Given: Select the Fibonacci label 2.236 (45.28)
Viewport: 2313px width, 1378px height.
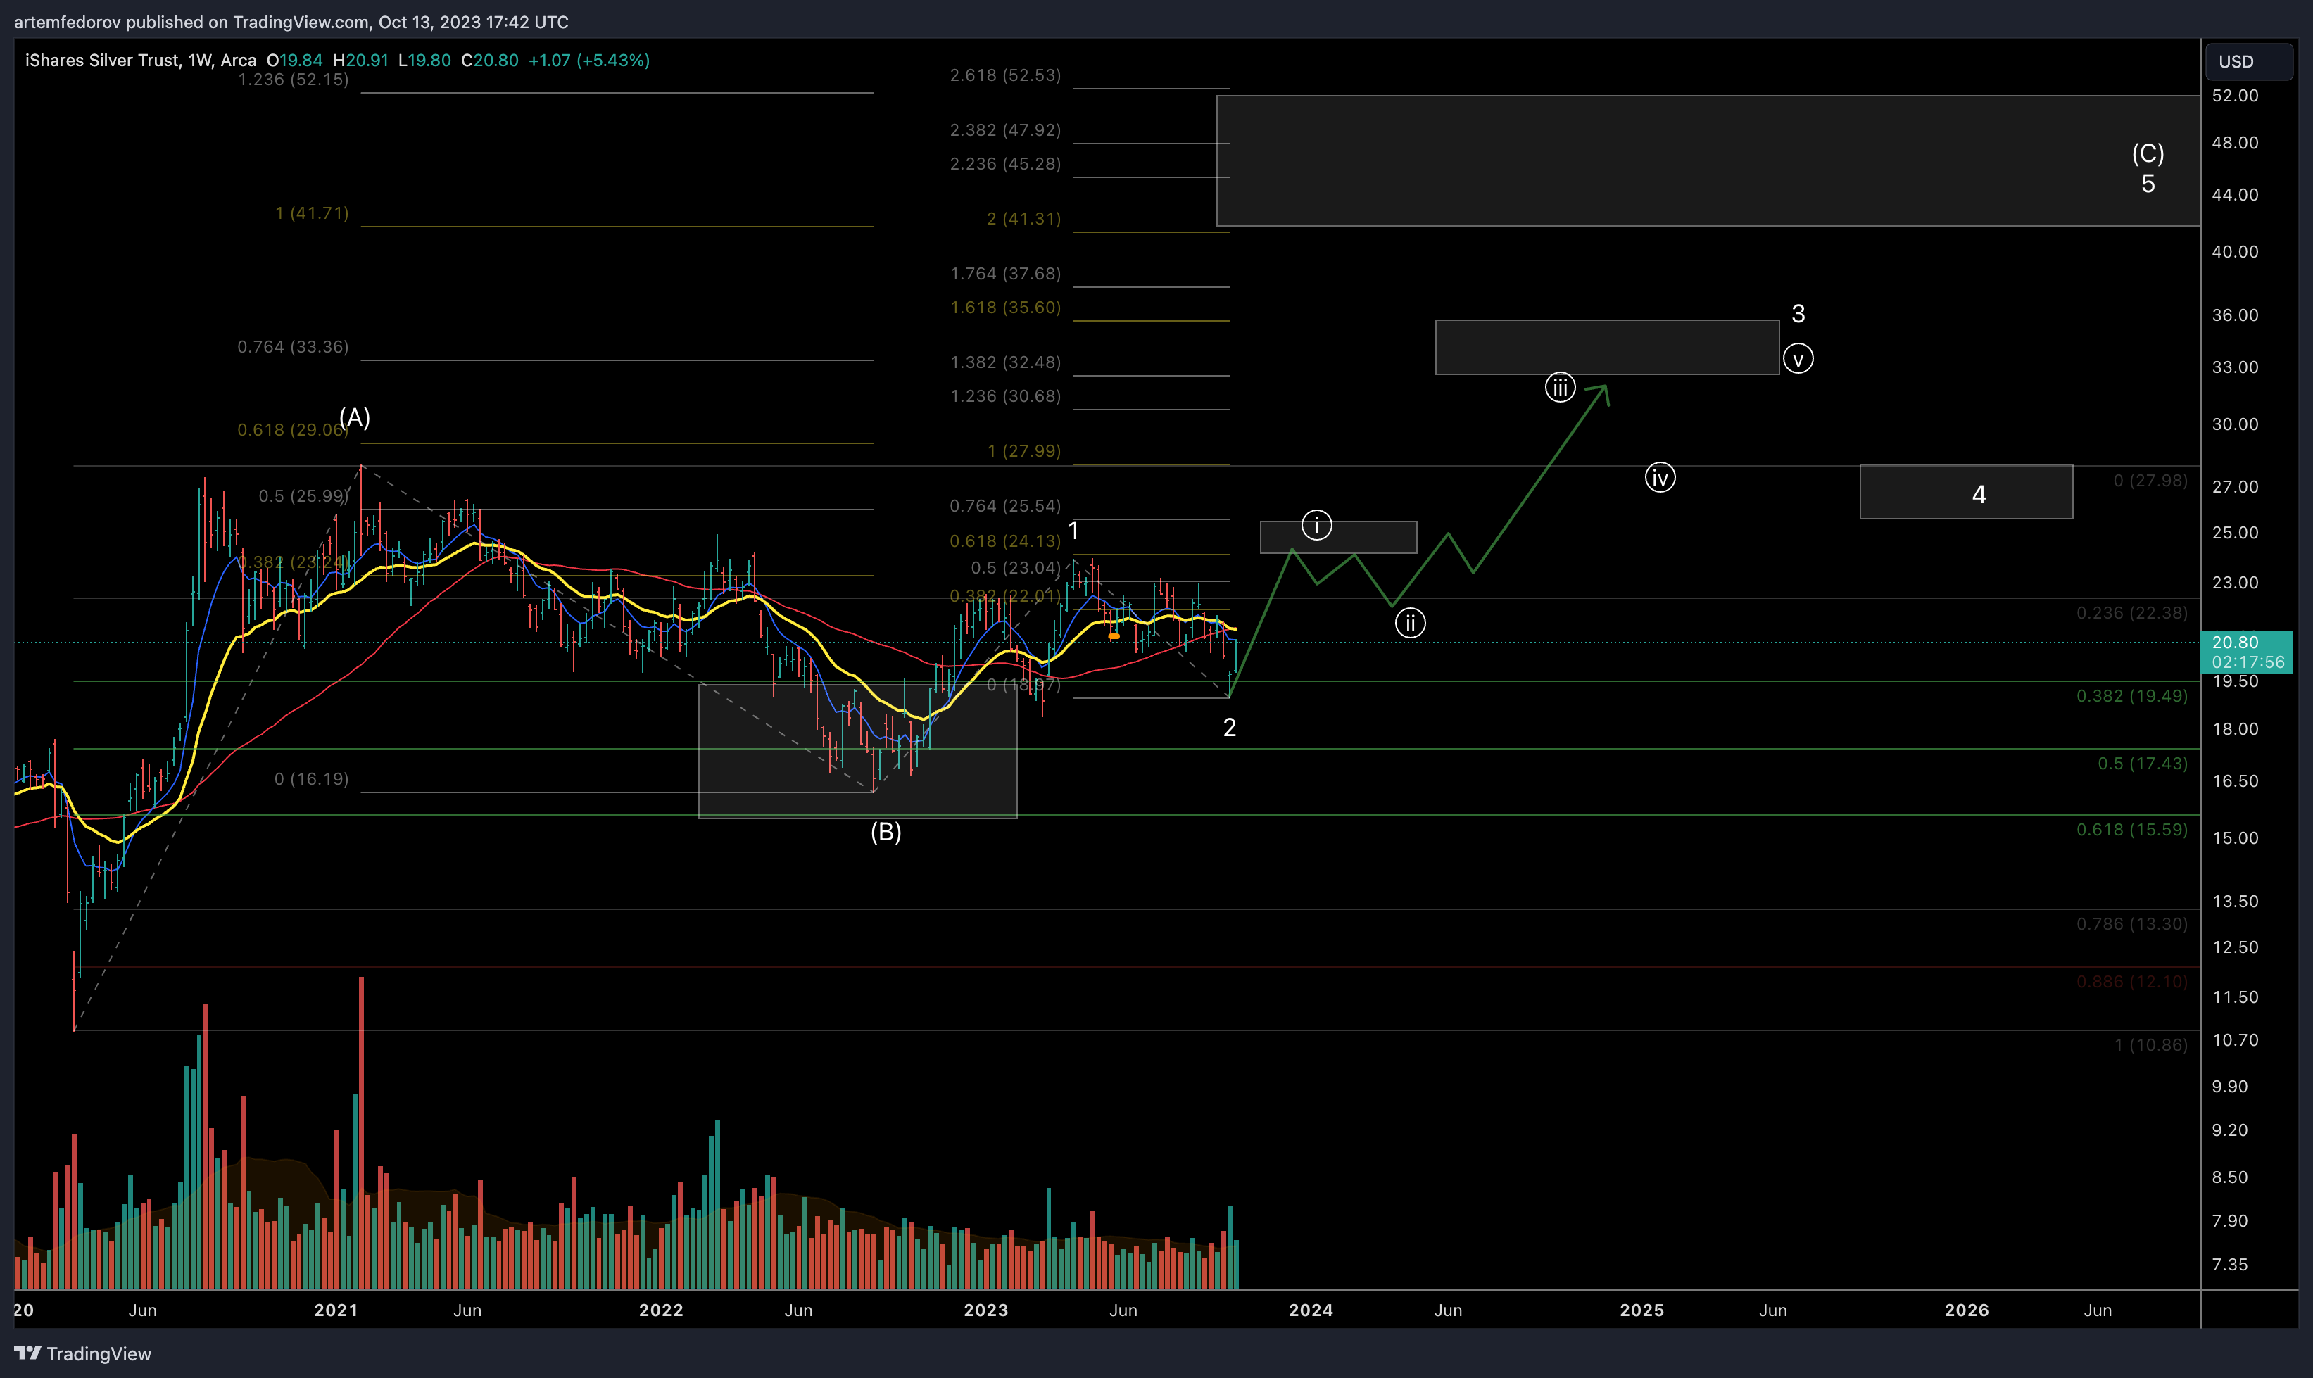Looking at the screenshot, I should tap(1004, 163).
